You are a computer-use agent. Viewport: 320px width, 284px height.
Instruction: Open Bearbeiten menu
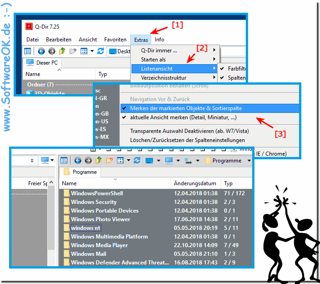(x=59, y=40)
